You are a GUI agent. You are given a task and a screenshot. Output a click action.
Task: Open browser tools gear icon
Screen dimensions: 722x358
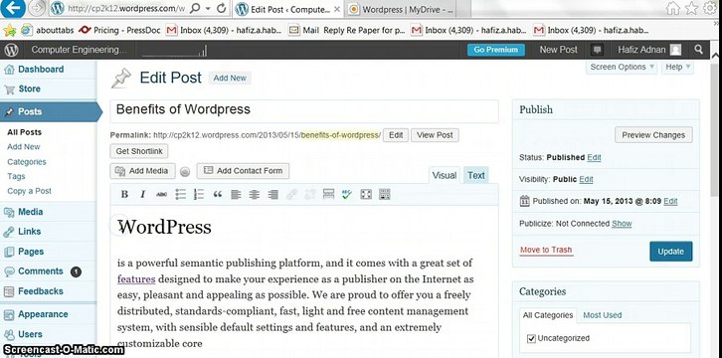click(710, 8)
